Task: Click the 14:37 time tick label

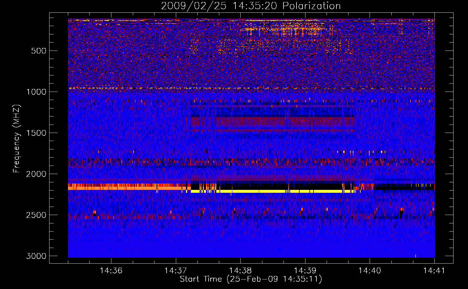Action: coord(176,271)
